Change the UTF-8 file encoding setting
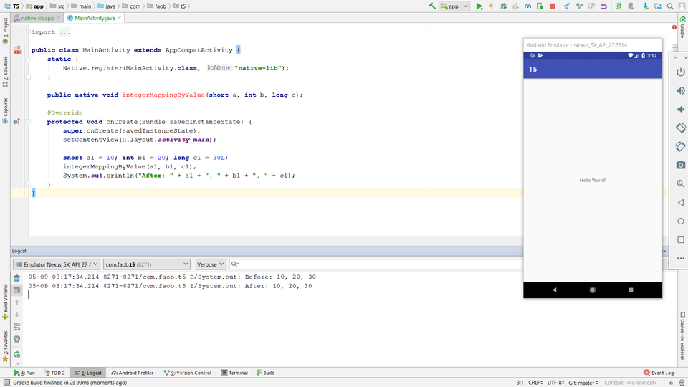The image size is (688, 387). pos(556,383)
